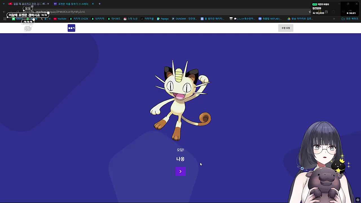
Task: Go back to the previous page
Action: (x=4, y=12)
